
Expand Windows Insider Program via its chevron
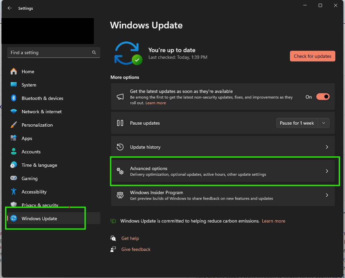coord(327,195)
